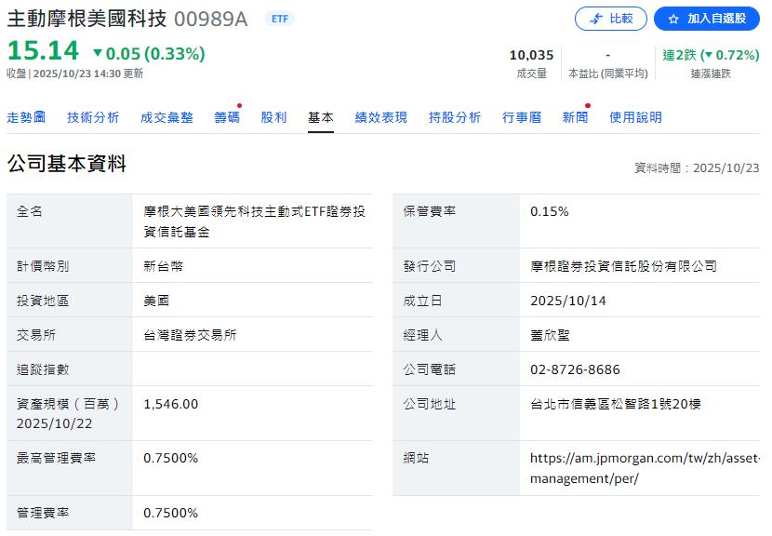Open the 成交彙整 tab

166,117
